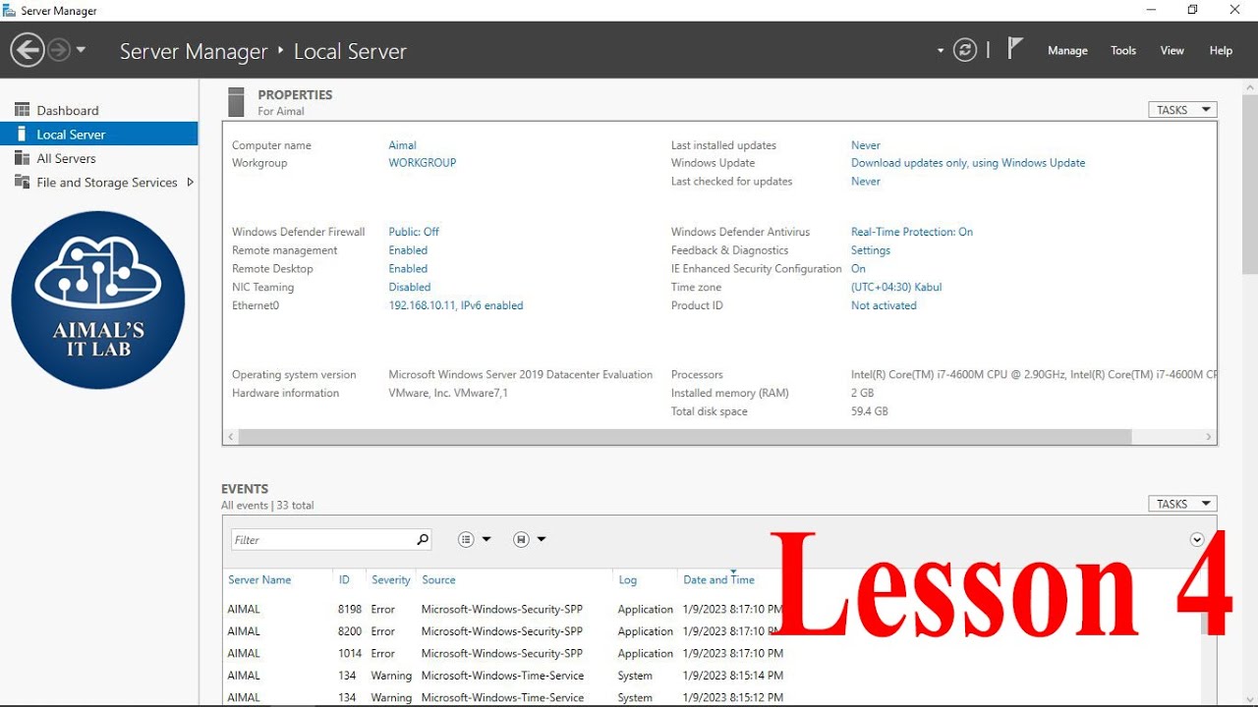Refresh Server Manager with the refresh icon
This screenshot has width=1258, height=707.
pos(965,50)
